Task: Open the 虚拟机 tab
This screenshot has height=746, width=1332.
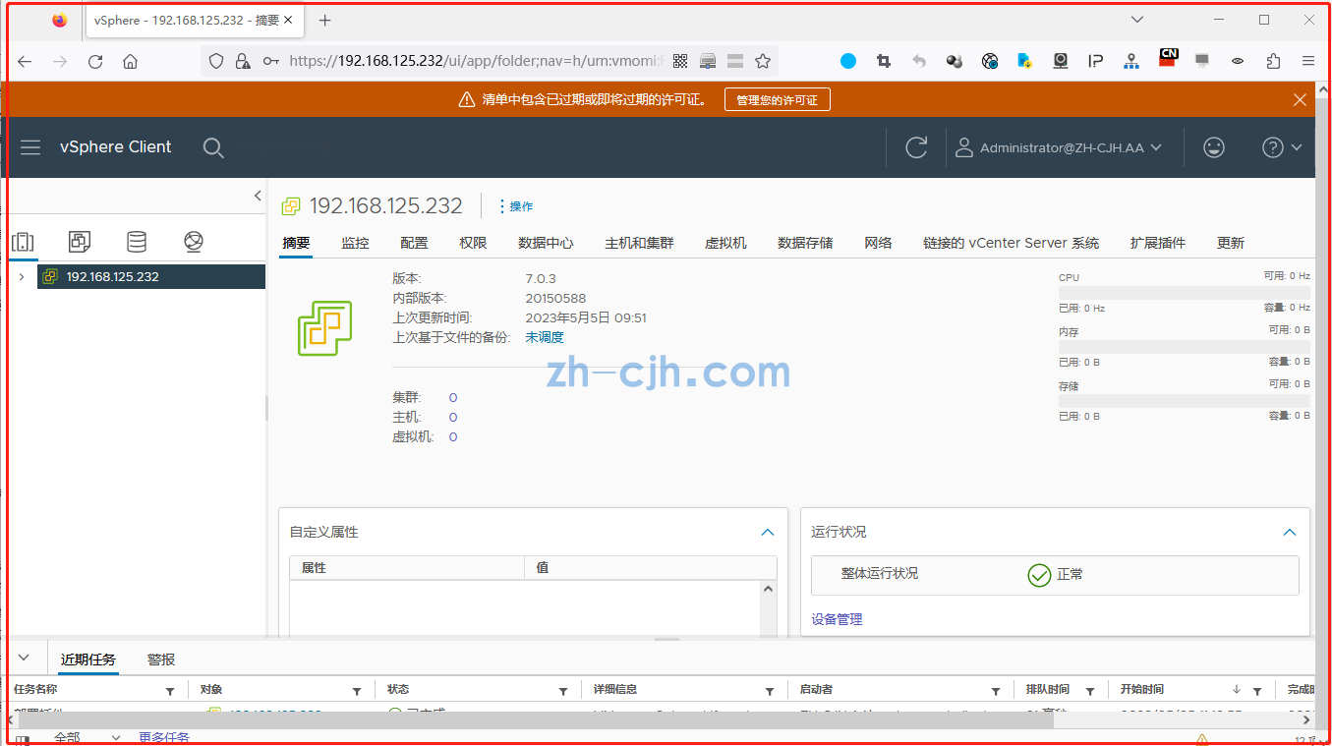Action: 725,243
